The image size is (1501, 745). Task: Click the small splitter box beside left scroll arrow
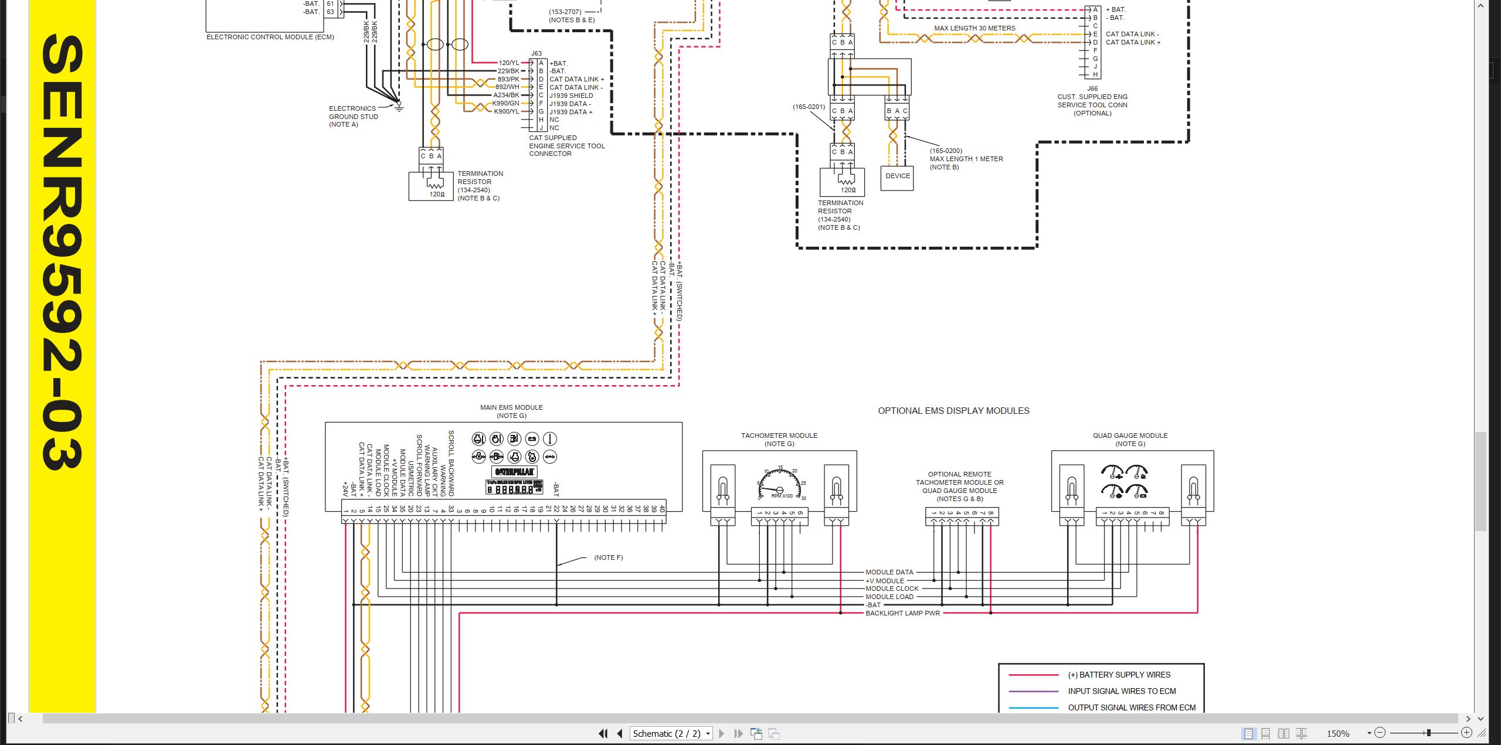[x=11, y=719]
